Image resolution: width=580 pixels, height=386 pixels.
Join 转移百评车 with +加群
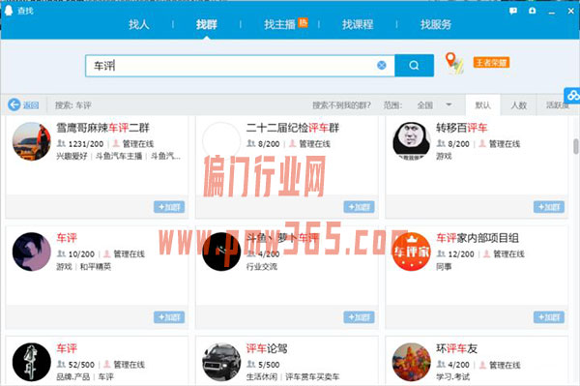tap(549, 207)
